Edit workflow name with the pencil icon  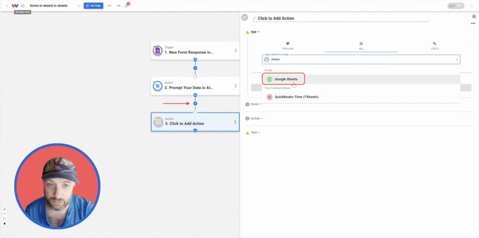coord(79,6)
